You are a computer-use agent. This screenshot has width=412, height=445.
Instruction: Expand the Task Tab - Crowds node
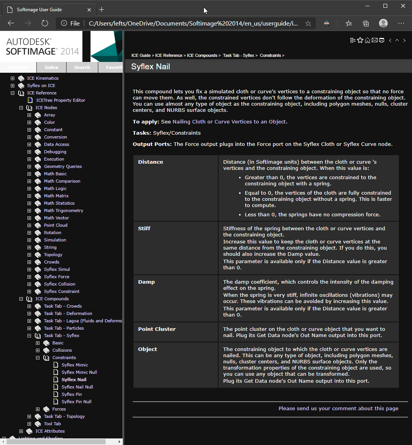click(x=29, y=306)
